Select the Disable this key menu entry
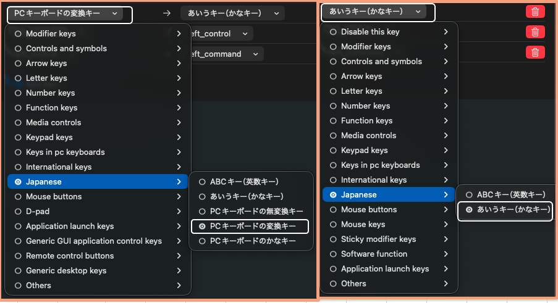Image resolution: width=558 pixels, height=303 pixels. click(370, 32)
